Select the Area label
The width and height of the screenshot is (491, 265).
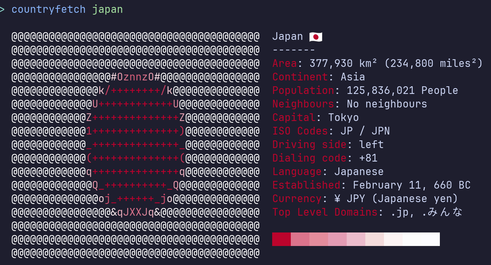[x=285, y=63]
